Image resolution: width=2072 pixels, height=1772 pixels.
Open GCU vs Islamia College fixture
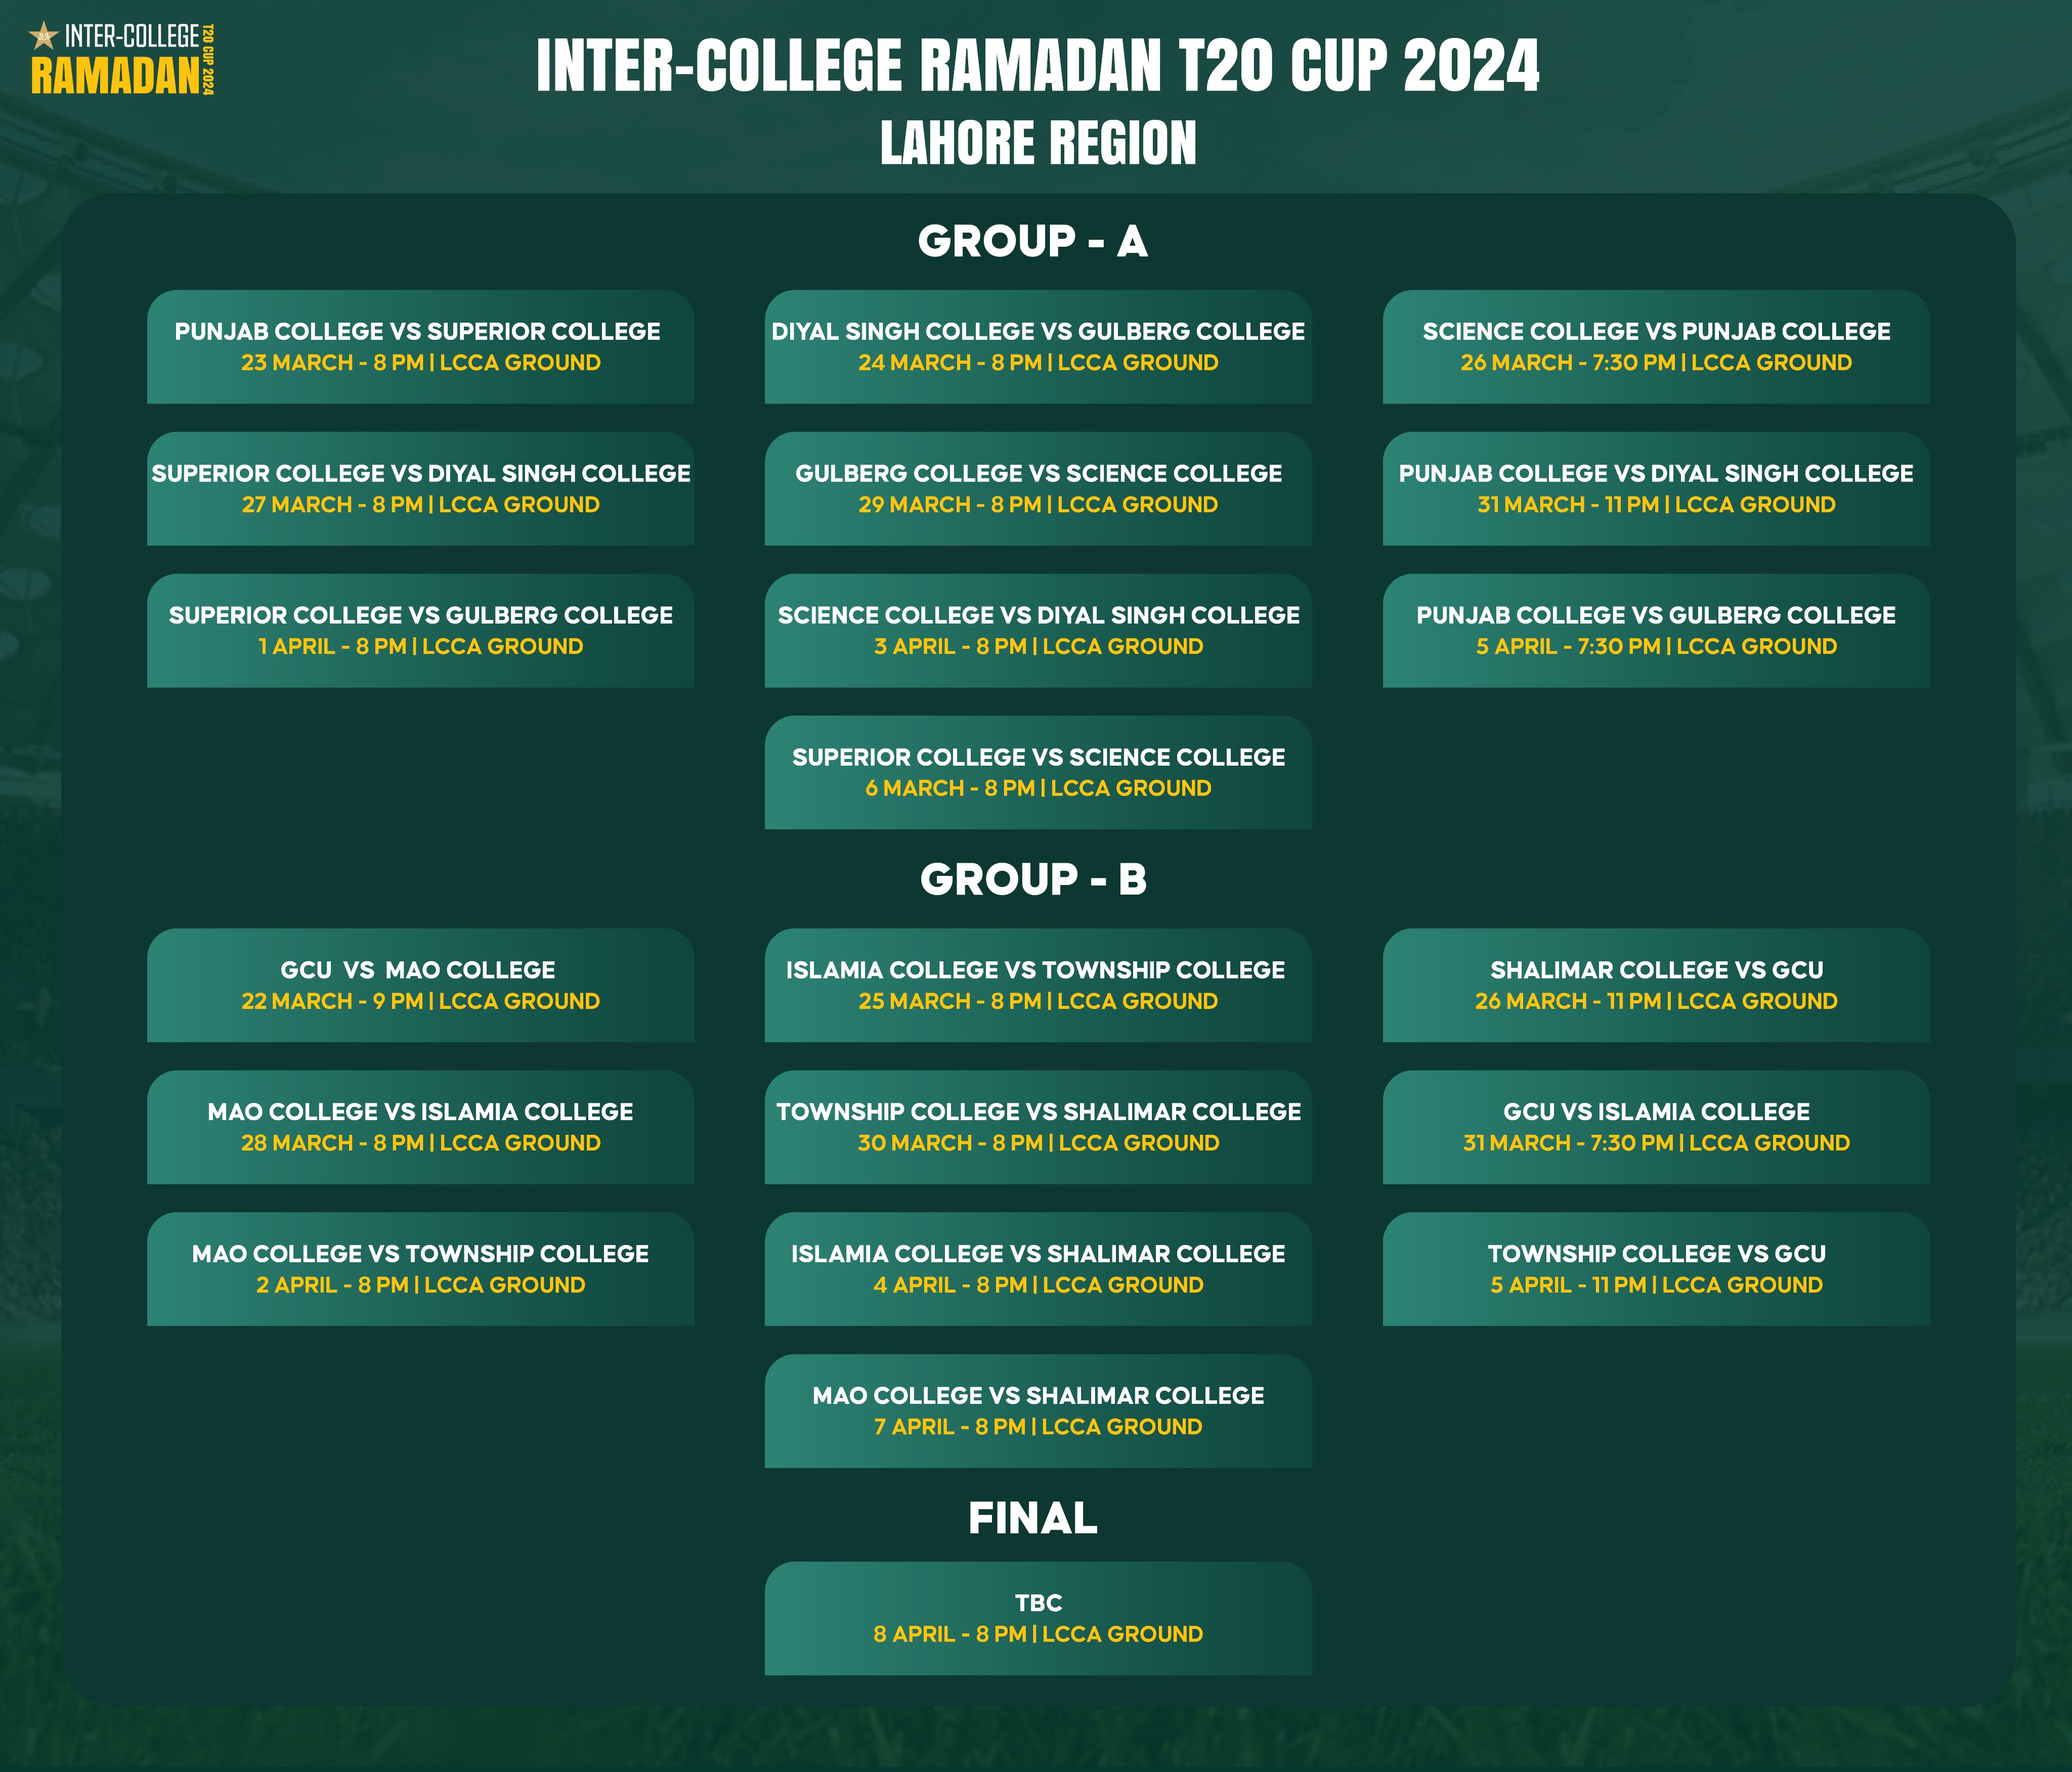click(1656, 1127)
